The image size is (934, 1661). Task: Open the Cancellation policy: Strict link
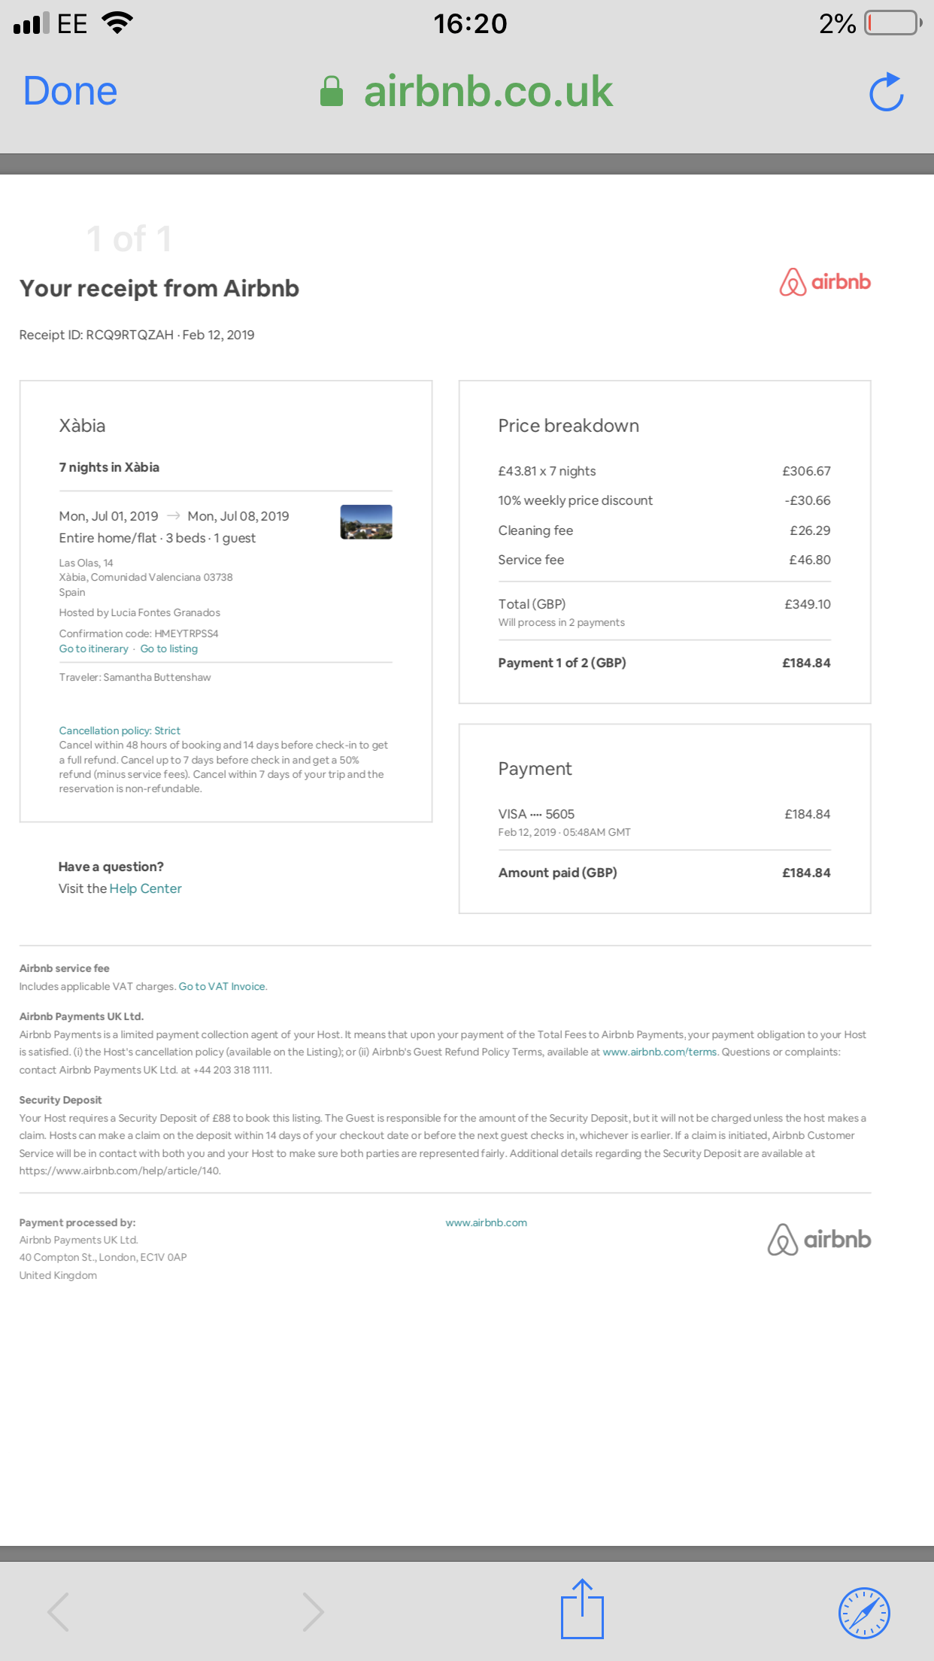(x=119, y=730)
